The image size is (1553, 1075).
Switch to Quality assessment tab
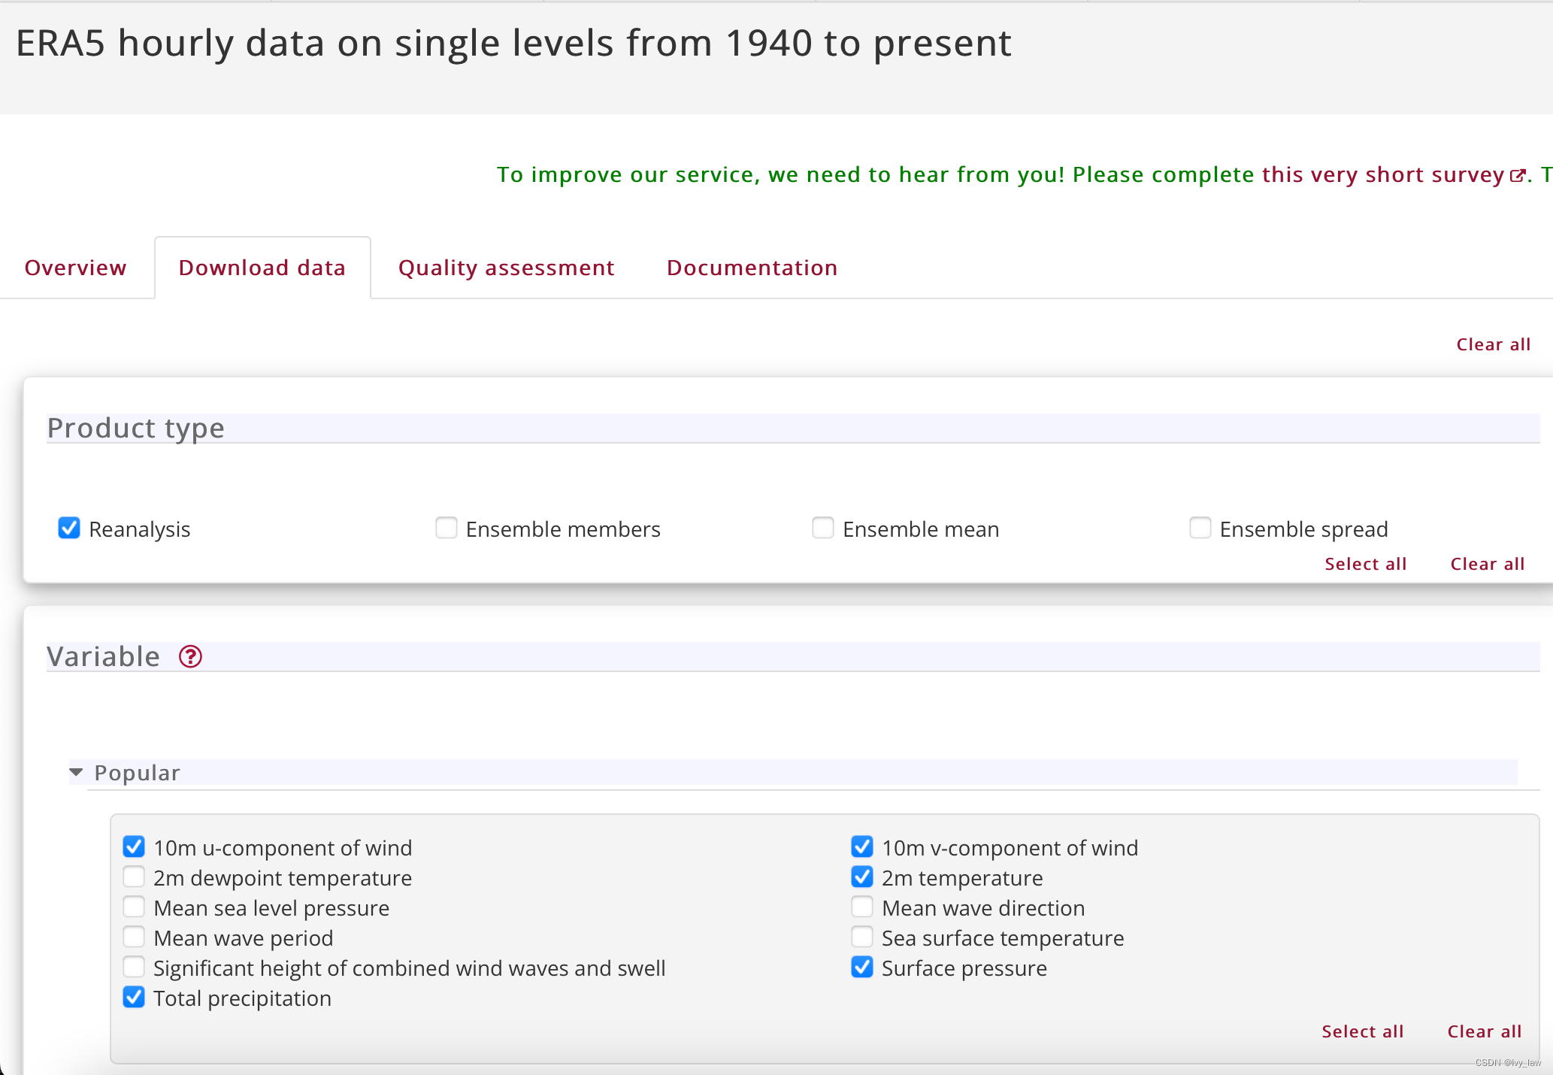pyautogui.click(x=506, y=268)
